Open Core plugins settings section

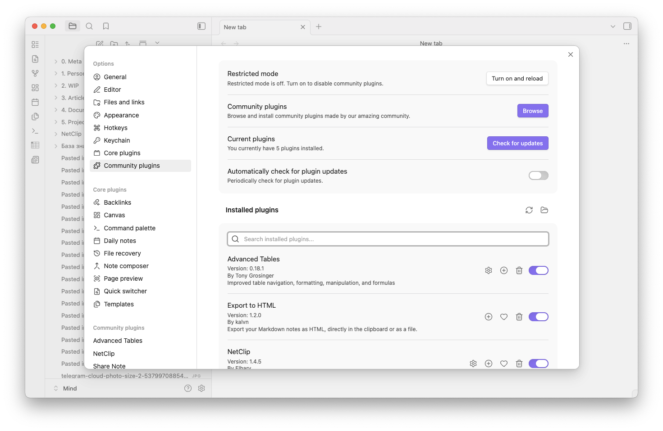tap(140, 153)
